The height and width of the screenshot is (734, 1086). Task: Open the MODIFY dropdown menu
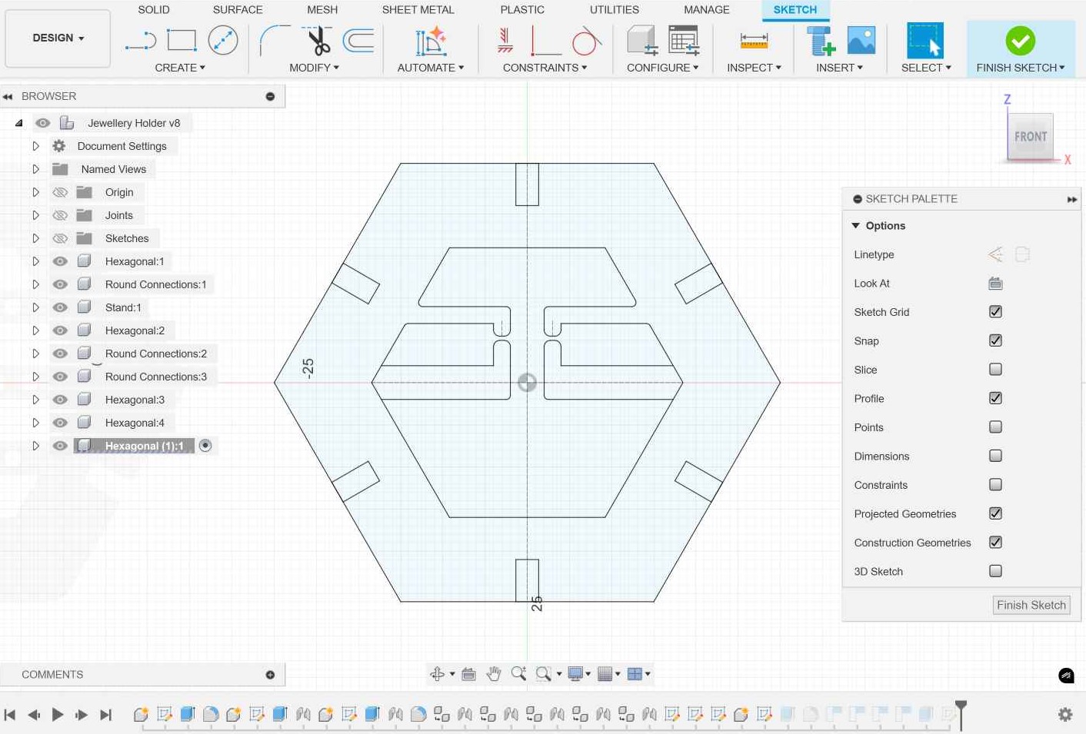coord(314,68)
